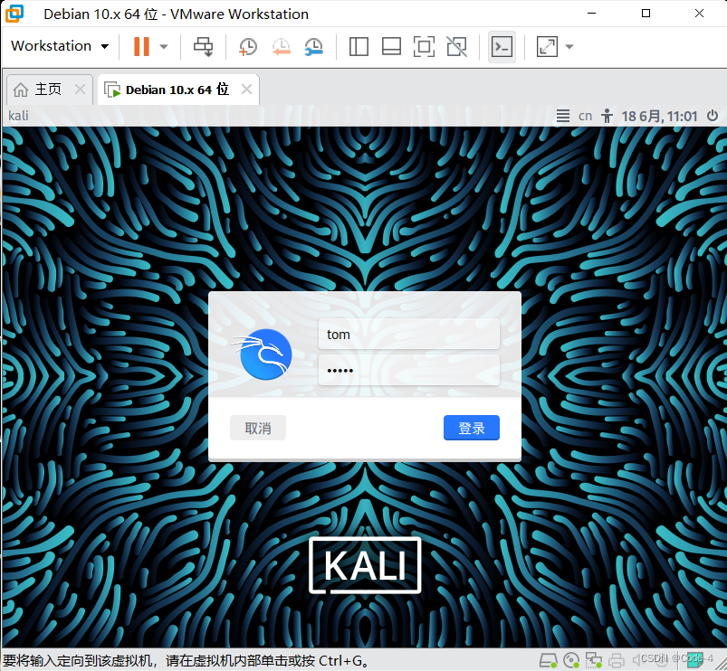Viewport: 727px width, 671px height.
Task: Click the 登录 login button
Action: (x=472, y=428)
